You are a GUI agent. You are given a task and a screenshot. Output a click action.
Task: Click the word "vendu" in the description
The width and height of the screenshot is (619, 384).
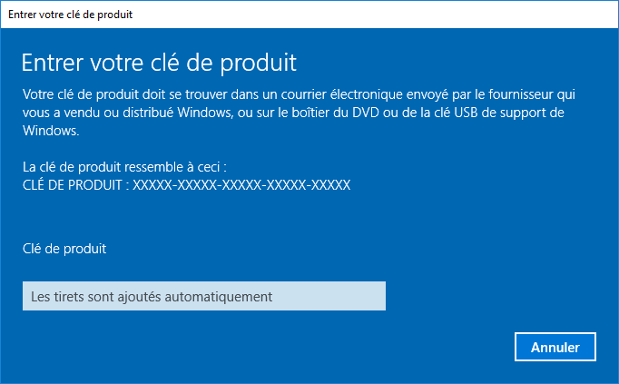74,113
